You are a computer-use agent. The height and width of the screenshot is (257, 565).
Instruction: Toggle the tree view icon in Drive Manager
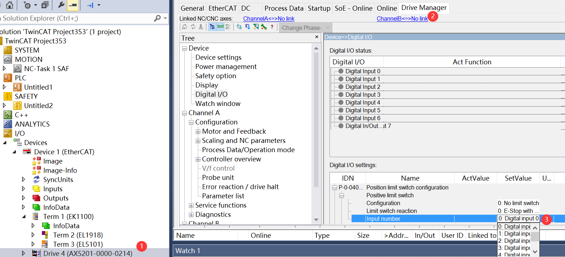tap(212, 27)
